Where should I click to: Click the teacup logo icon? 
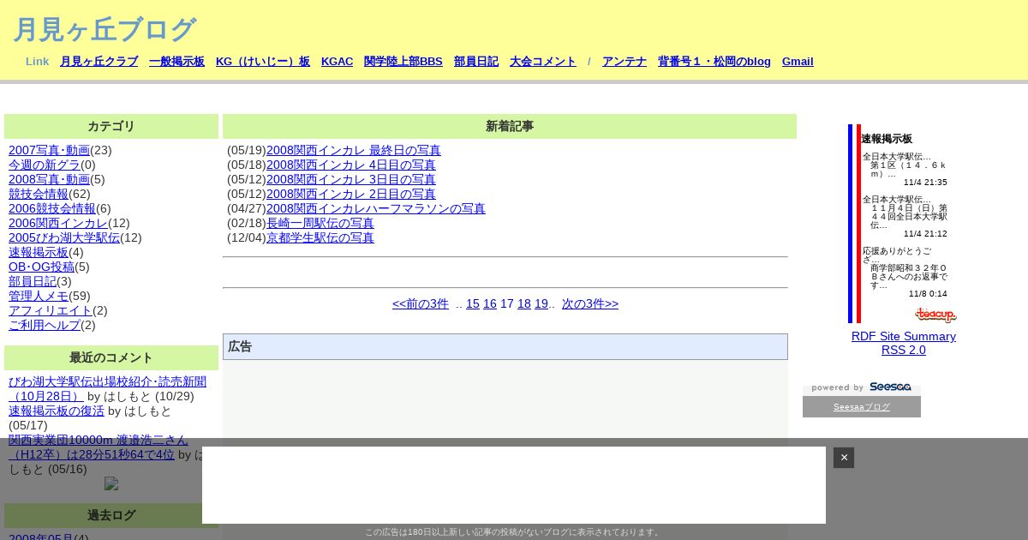pos(935,315)
